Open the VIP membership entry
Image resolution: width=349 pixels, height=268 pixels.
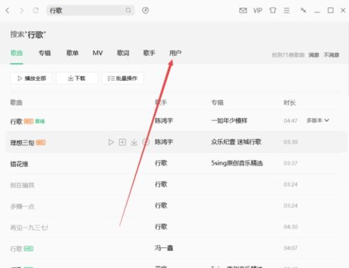click(258, 10)
